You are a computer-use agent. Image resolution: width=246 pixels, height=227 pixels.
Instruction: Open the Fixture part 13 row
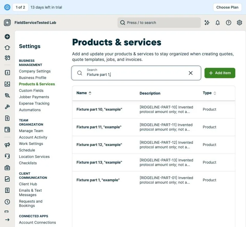[x=153, y=162]
